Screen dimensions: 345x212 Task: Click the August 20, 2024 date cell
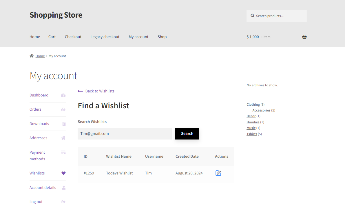click(x=189, y=173)
